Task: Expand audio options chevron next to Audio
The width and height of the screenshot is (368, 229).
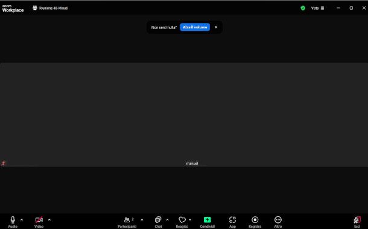Action: coord(22,220)
